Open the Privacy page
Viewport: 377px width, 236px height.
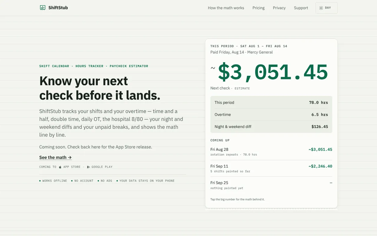tap(279, 8)
